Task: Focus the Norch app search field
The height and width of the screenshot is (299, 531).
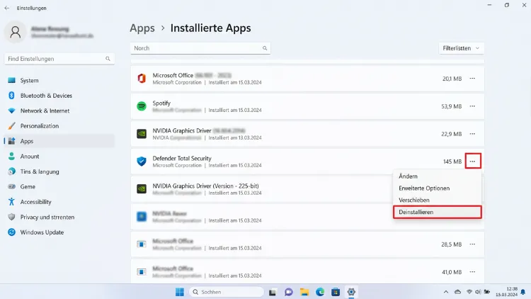Action: tap(200, 48)
